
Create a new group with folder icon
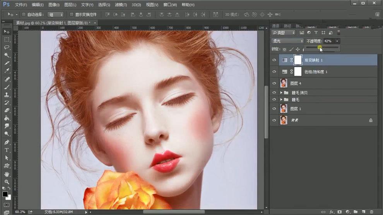[x=356, y=212]
